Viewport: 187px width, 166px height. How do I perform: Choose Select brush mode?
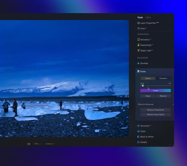[x=148, y=78]
